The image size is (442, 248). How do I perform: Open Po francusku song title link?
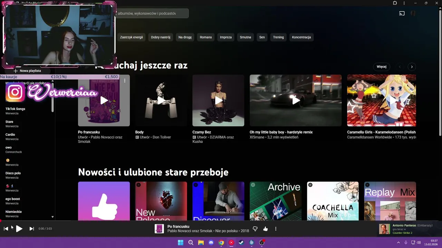coord(89,132)
